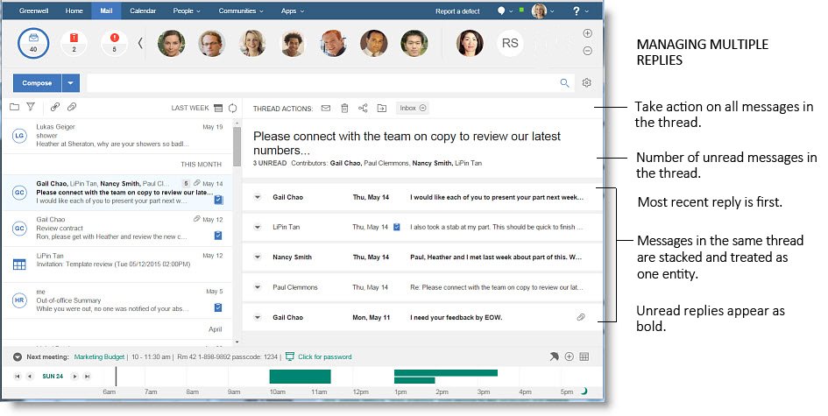Click the trash icon in thread actions

click(344, 109)
